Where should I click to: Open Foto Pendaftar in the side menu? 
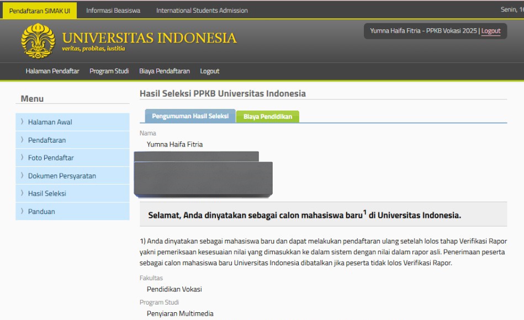click(72, 158)
